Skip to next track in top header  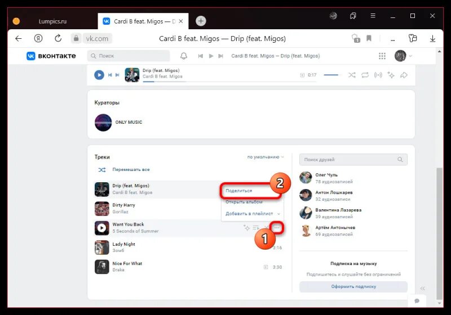coord(220,56)
